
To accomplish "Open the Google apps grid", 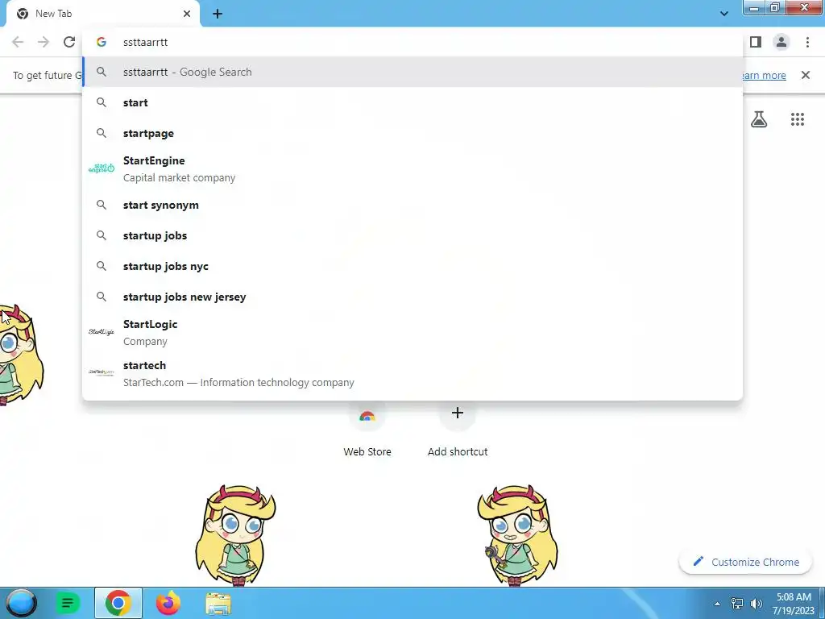I will (x=798, y=119).
